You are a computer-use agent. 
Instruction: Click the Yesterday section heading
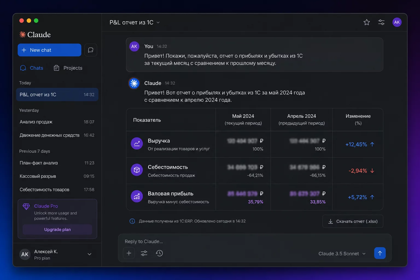click(29, 110)
